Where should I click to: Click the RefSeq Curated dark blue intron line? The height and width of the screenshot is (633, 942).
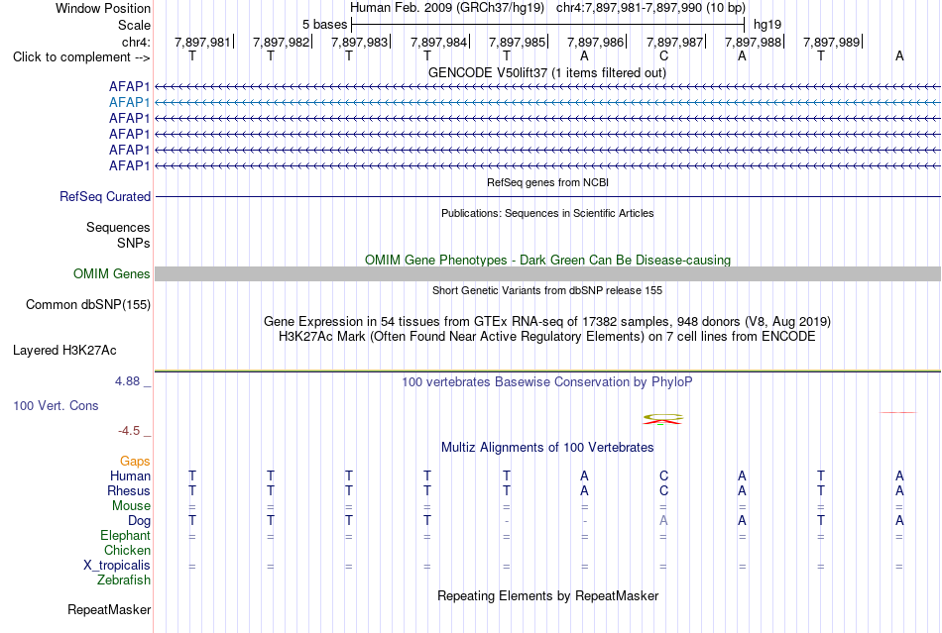pyautogui.click(x=547, y=197)
